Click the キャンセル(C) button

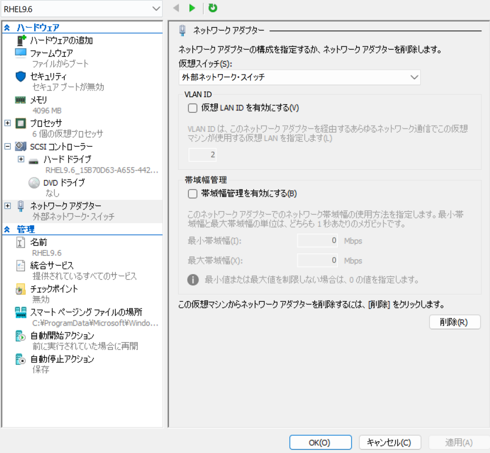tap(390, 442)
